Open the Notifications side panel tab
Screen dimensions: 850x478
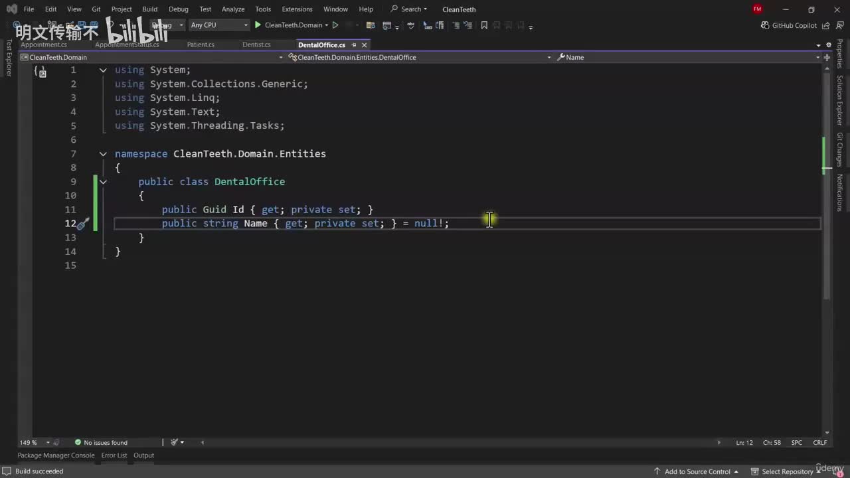click(840, 193)
